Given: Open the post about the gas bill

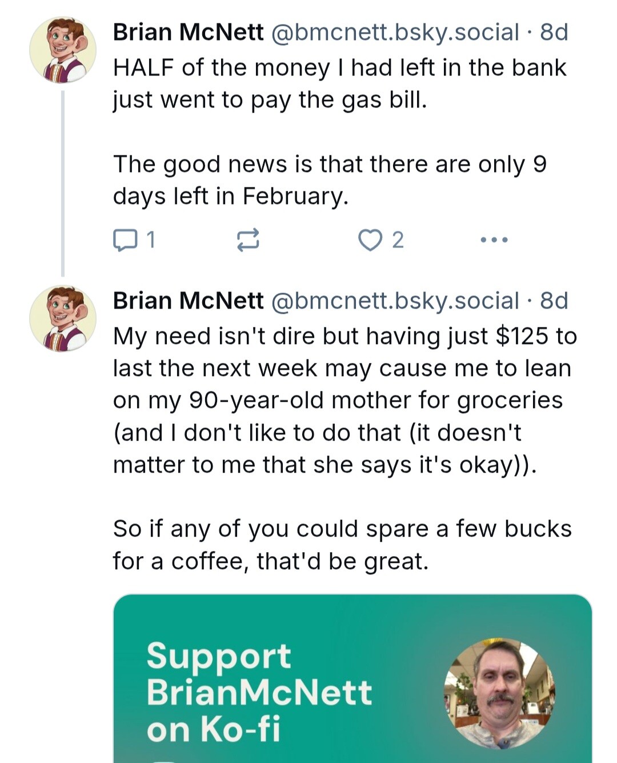Looking at the screenshot, I should 340,131.
